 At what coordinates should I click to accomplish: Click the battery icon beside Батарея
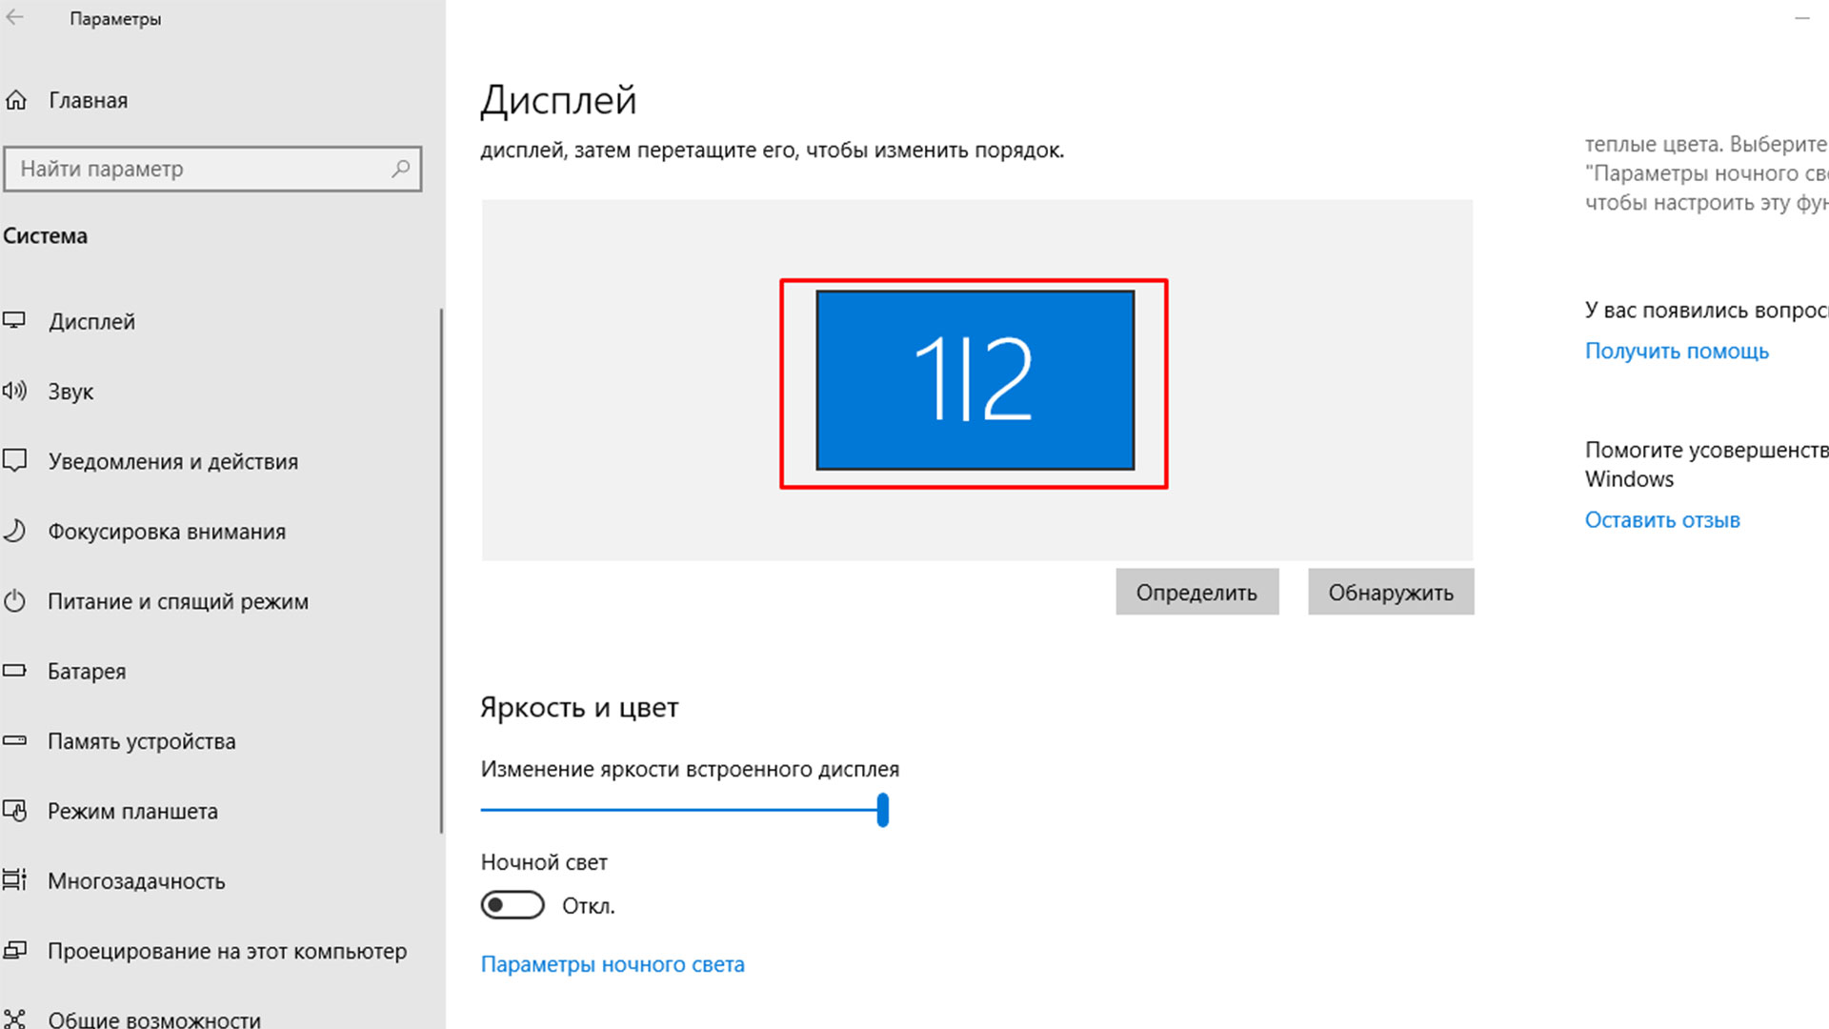13,671
